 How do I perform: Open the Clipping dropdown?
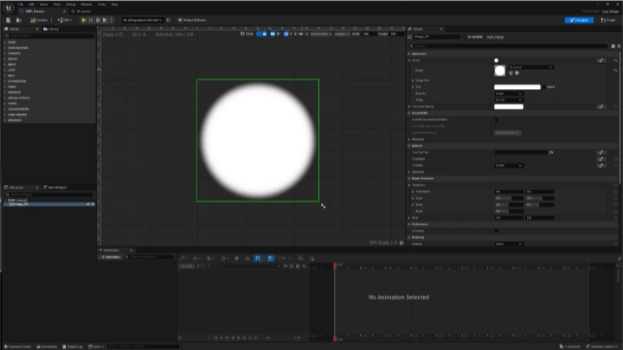(x=509, y=244)
